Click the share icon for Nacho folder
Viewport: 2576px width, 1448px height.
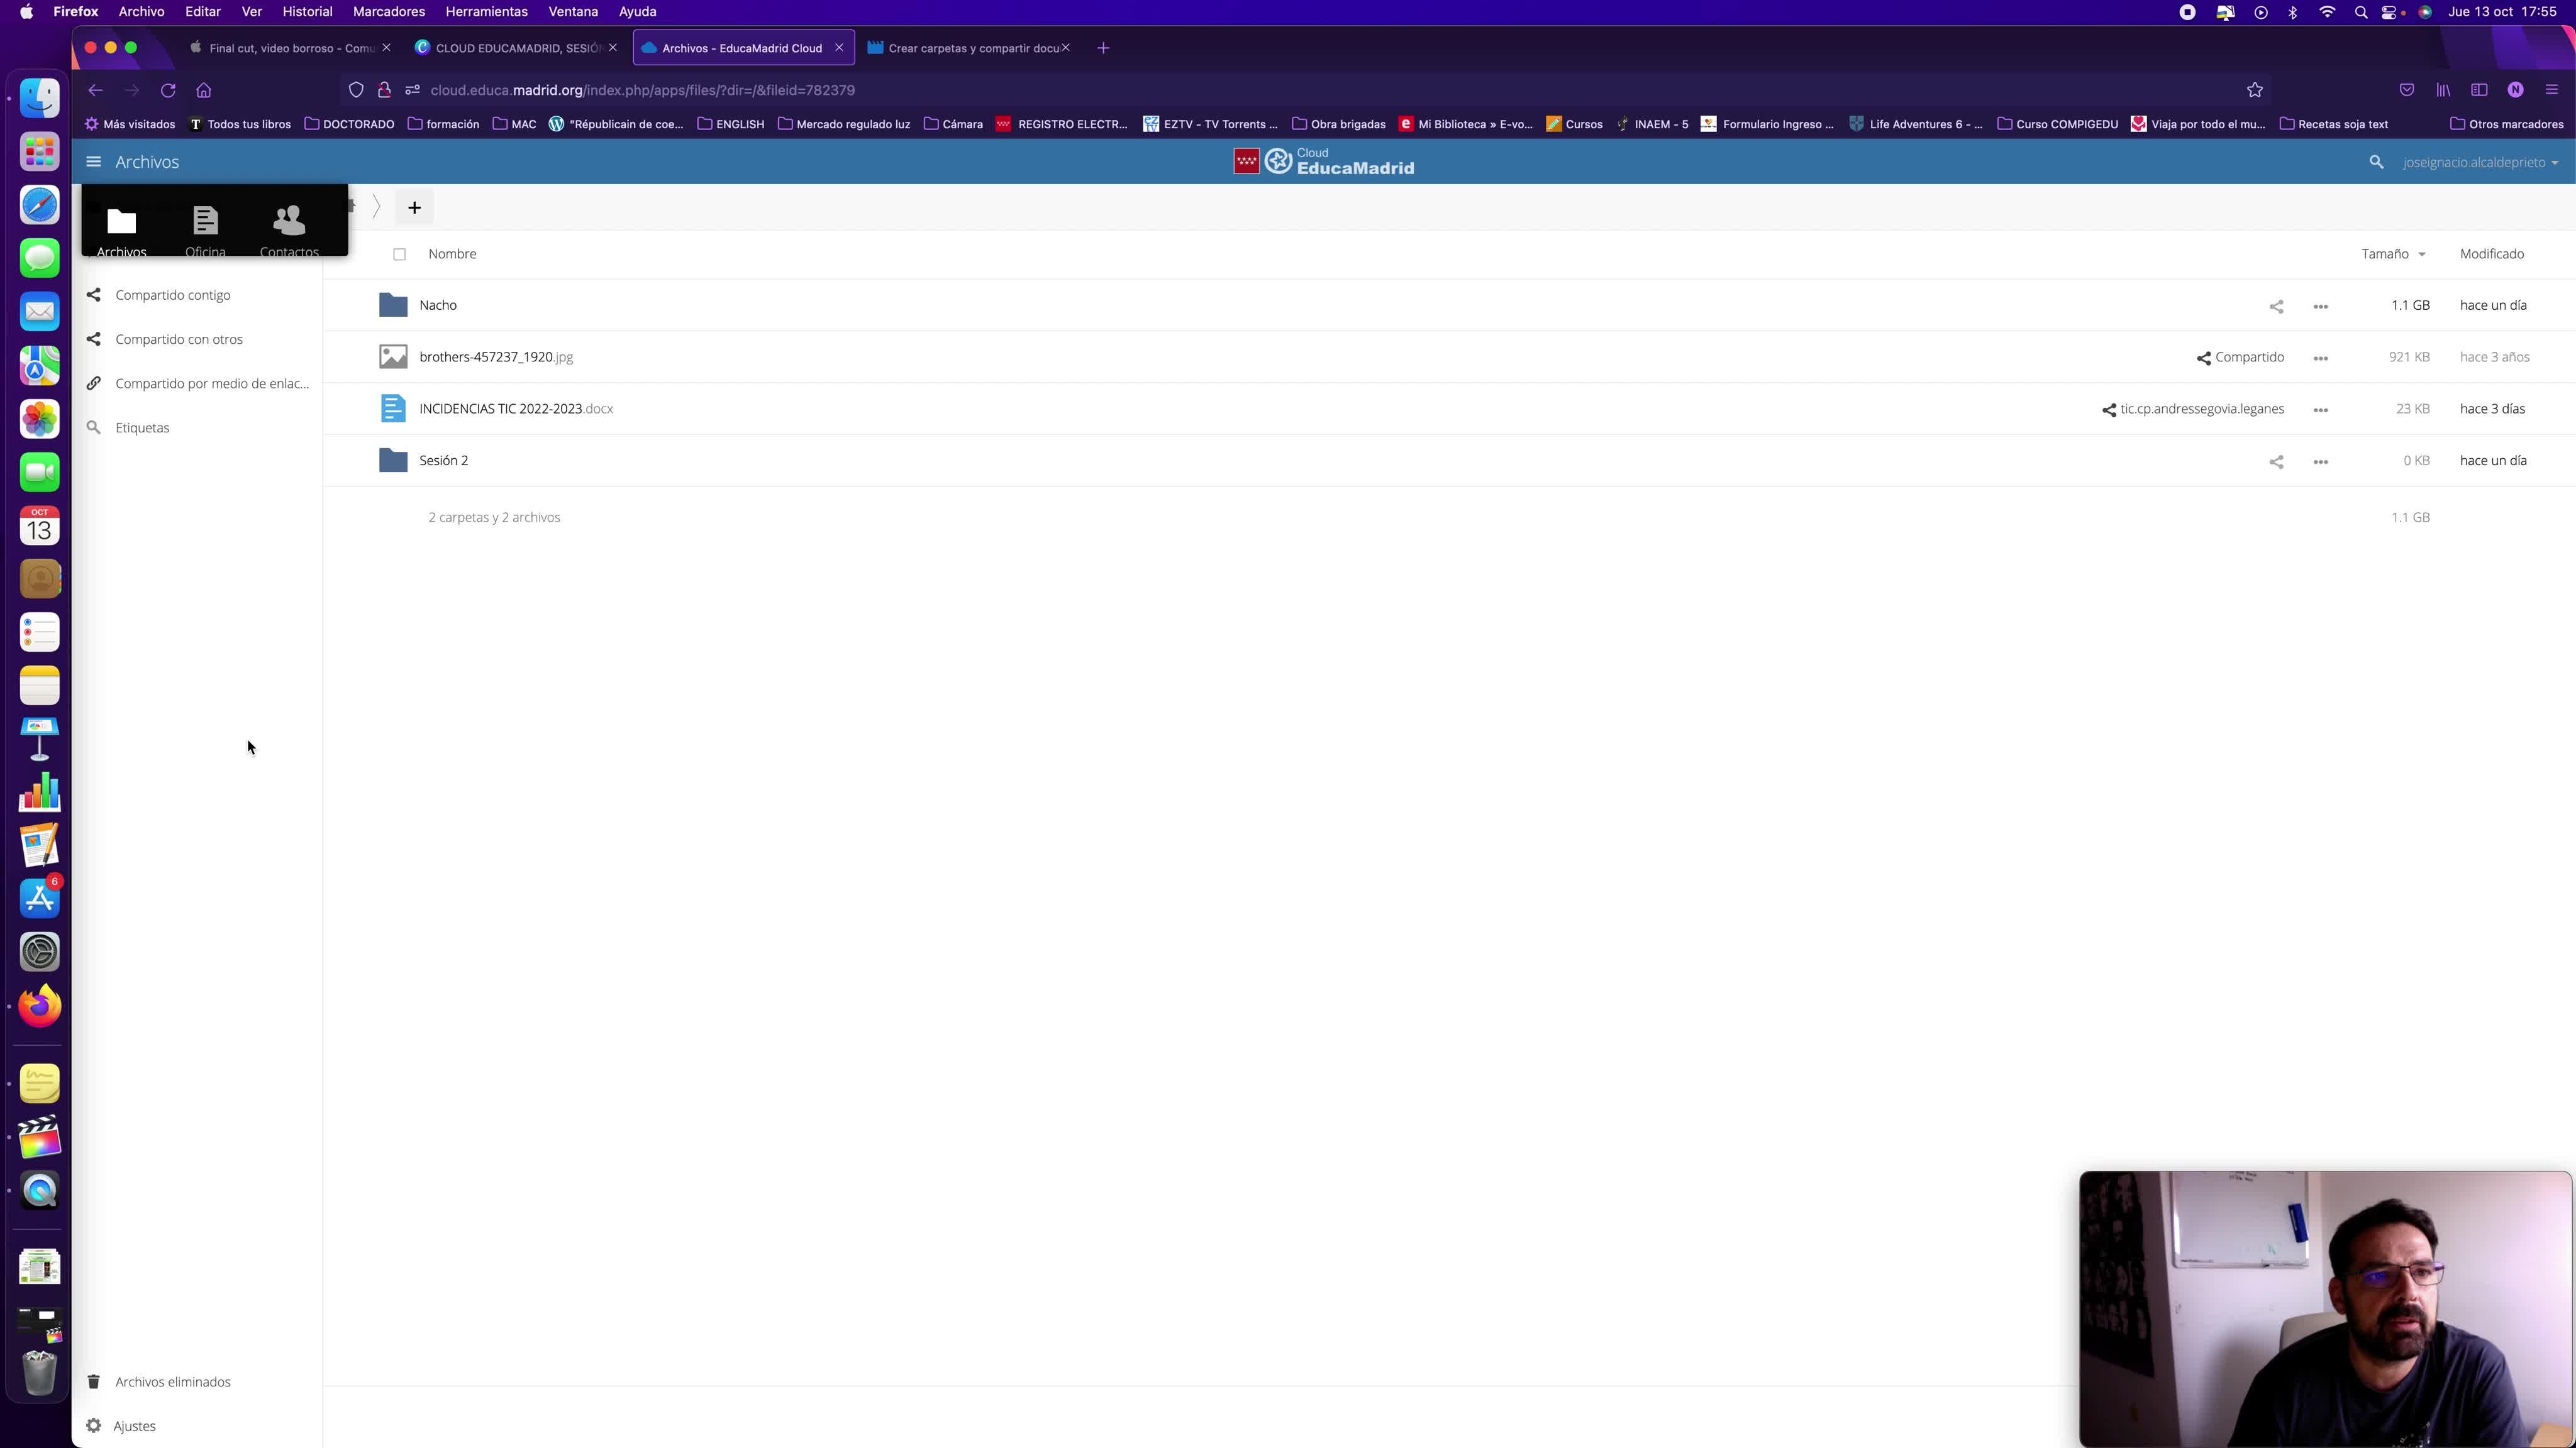(x=2276, y=306)
